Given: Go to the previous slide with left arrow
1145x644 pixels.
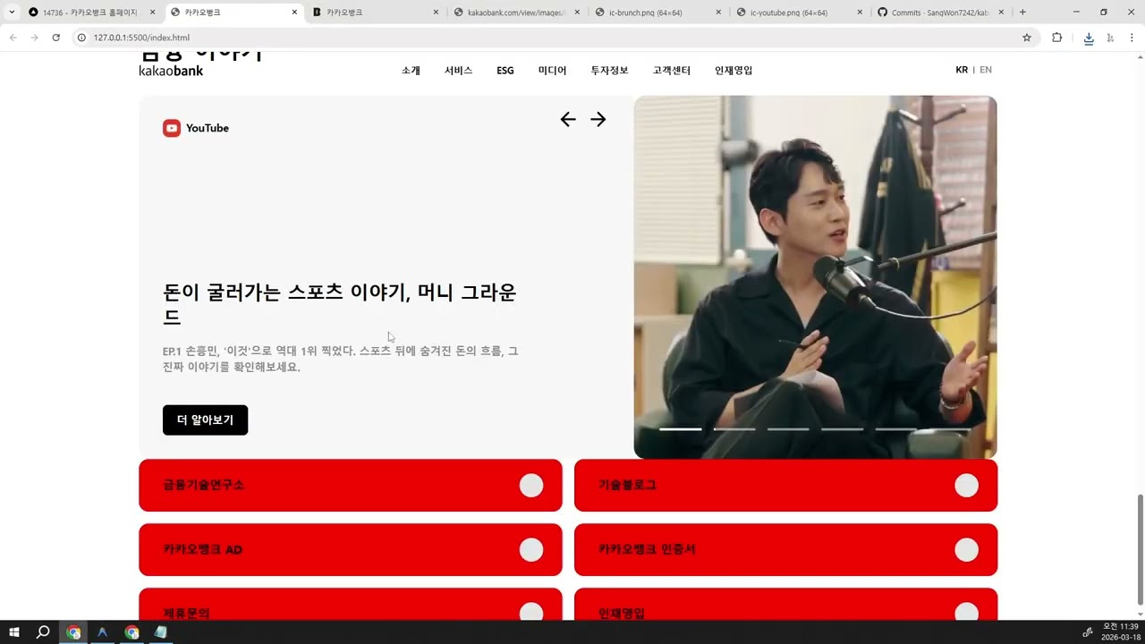Looking at the screenshot, I should pos(568,120).
